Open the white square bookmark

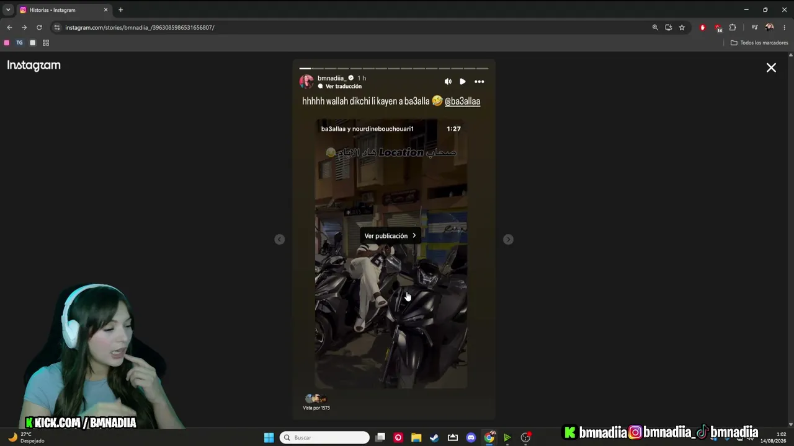(x=33, y=43)
